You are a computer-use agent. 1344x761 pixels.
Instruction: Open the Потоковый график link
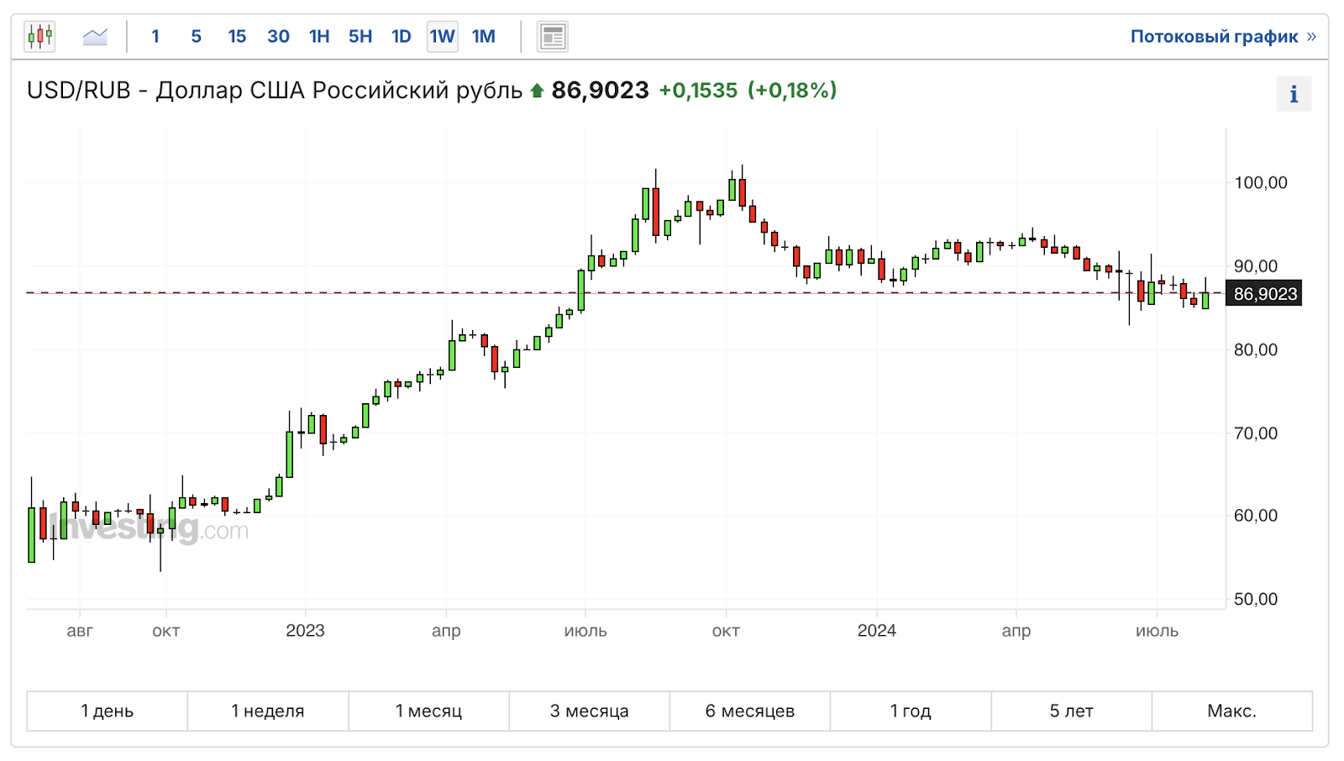click(1223, 36)
